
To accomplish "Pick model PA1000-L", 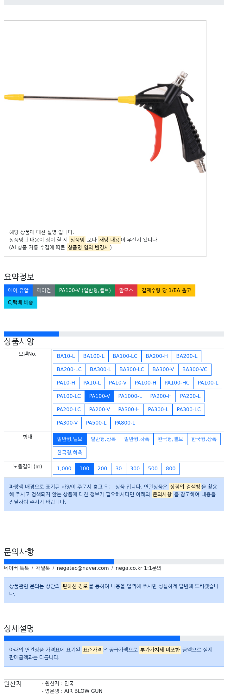I will click(x=130, y=396).
